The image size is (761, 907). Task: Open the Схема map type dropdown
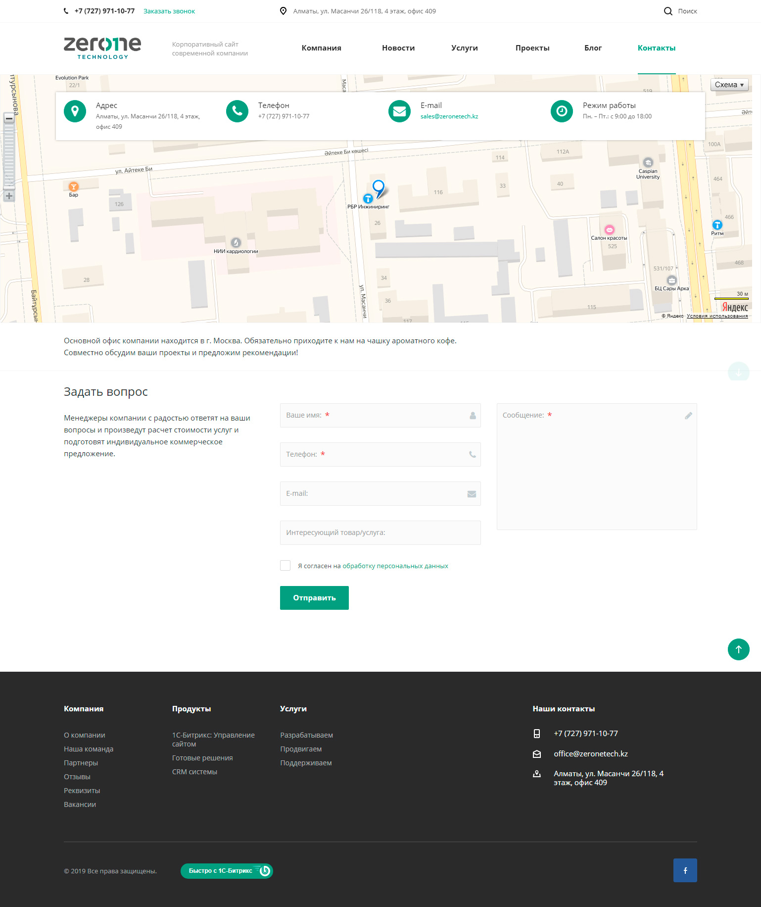(729, 85)
